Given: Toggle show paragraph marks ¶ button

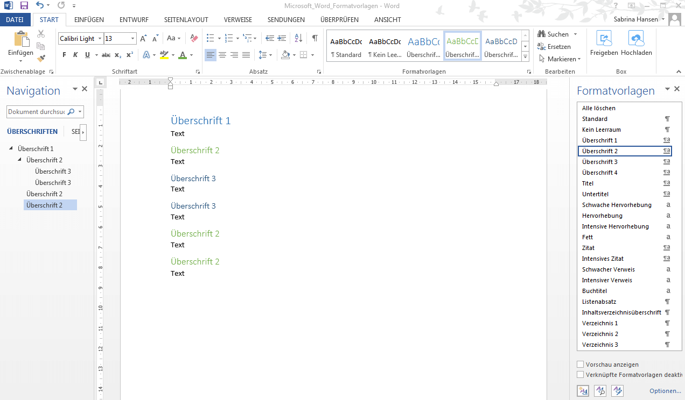Looking at the screenshot, I should coord(314,39).
